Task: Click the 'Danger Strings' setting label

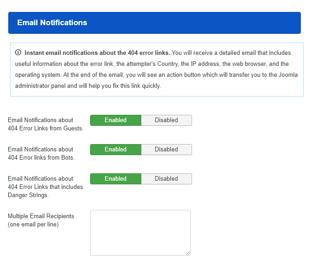Action: [x=28, y=195]
